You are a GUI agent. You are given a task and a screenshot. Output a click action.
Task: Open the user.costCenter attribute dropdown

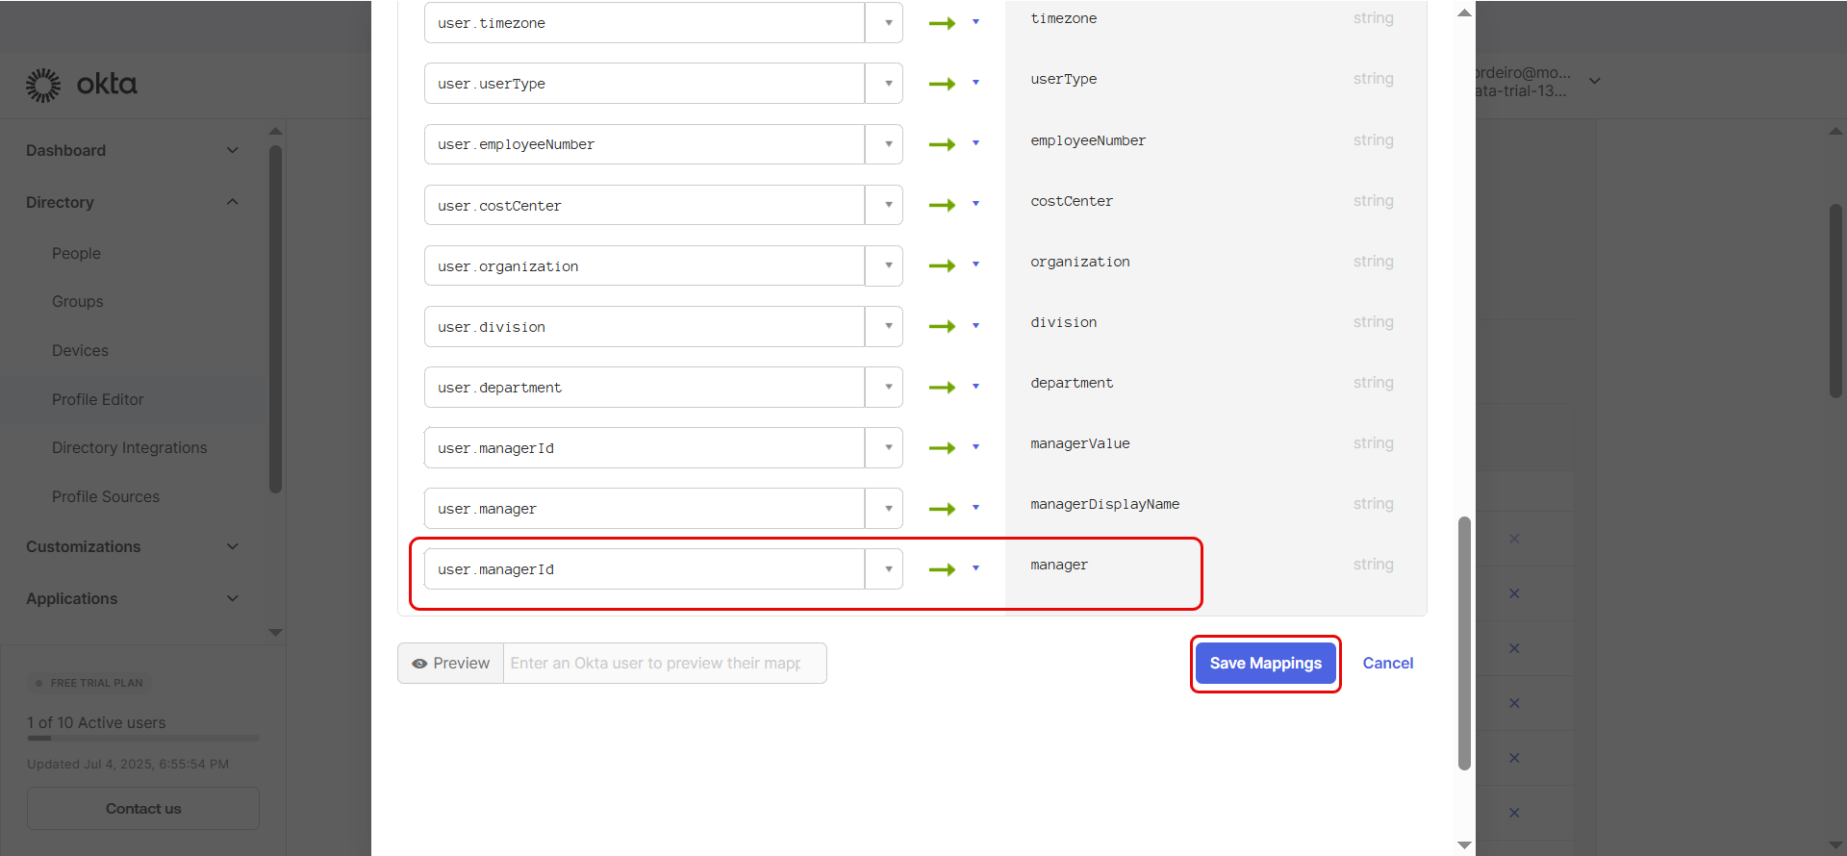pos(884,205)
